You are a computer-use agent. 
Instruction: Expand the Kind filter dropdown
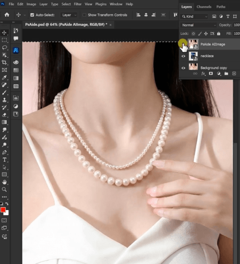pyautogui.click(x=195, y=16)
